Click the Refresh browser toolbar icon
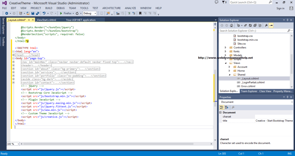 tap(77, 13)
